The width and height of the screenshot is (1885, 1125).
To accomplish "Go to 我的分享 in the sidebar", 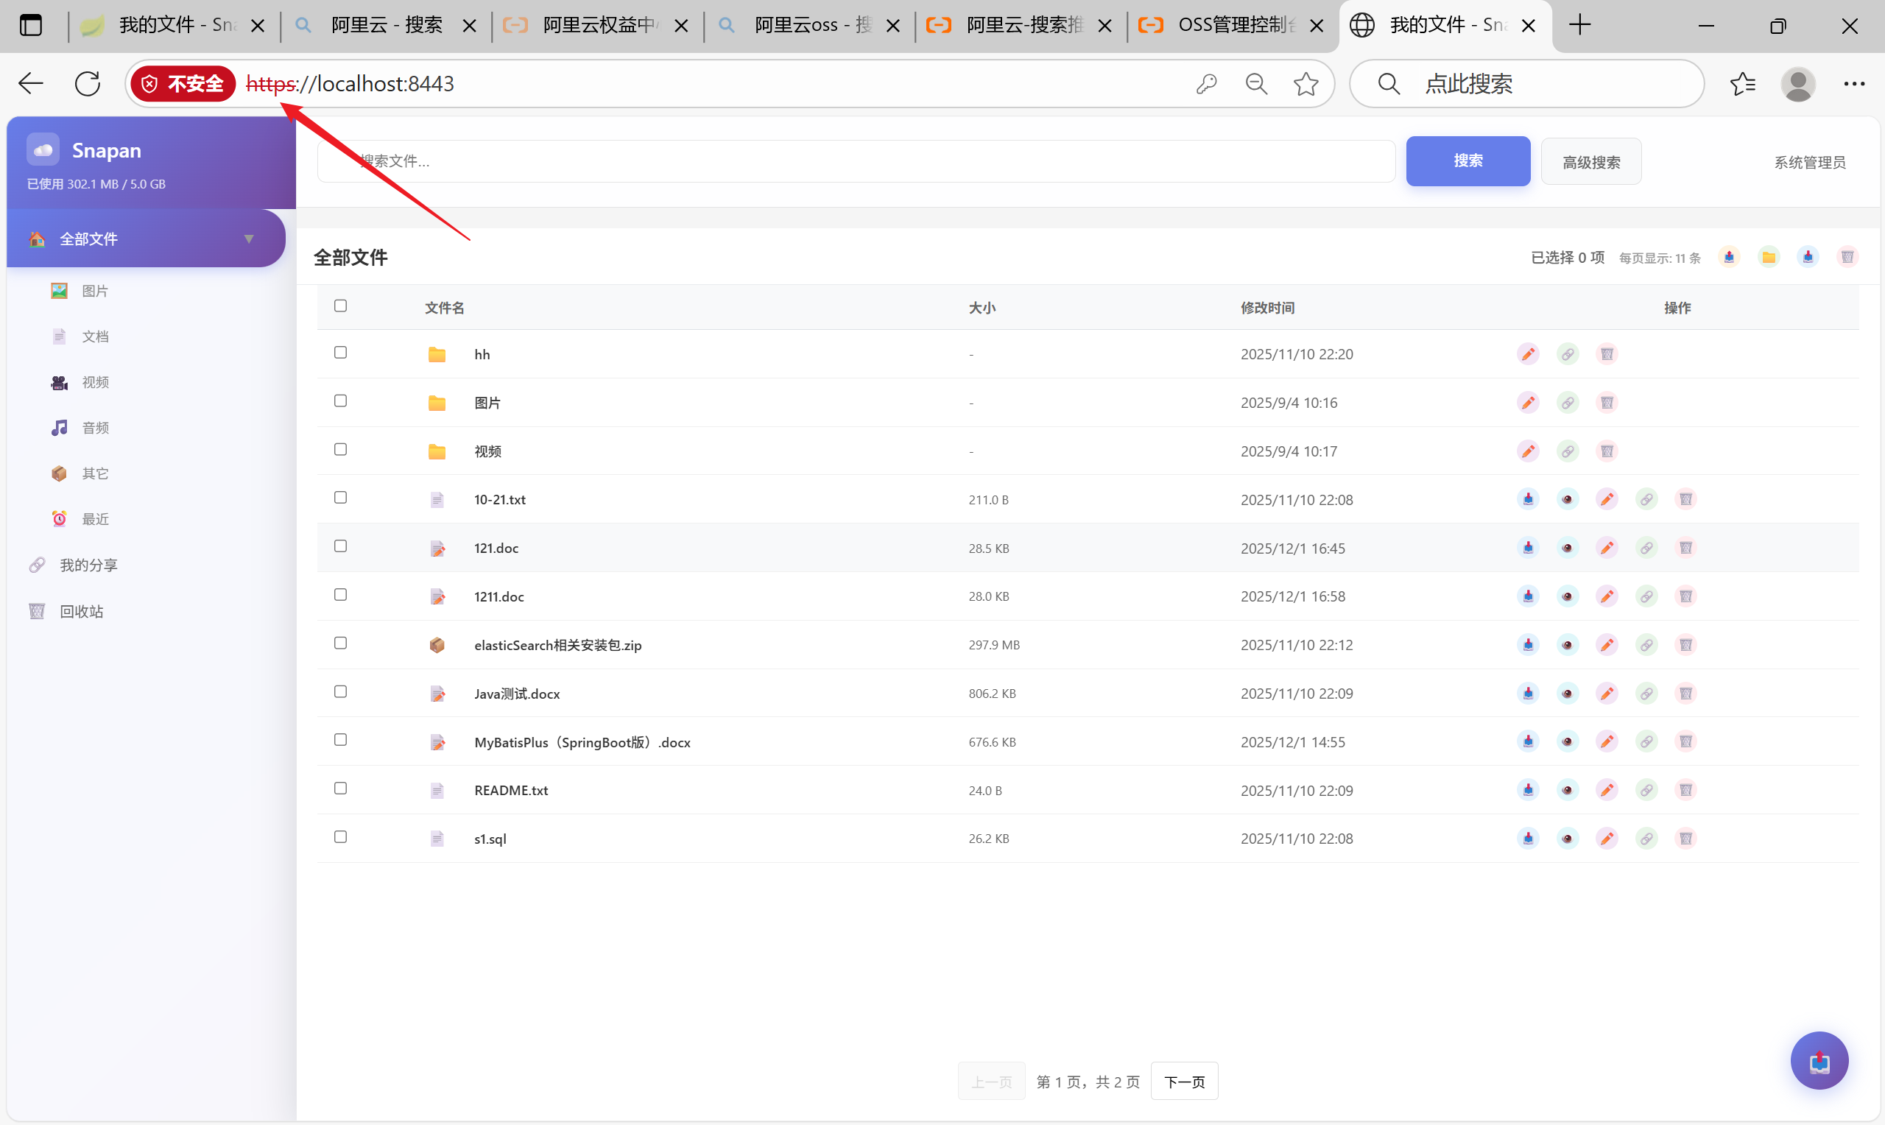I will [88, 565].
